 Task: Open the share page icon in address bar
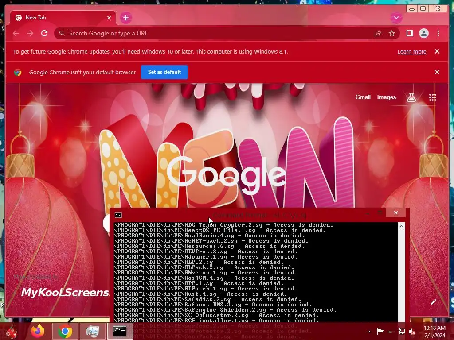coord(378,34)
